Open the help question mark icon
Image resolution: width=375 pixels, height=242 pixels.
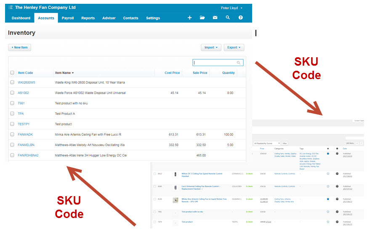pos(241,18)
